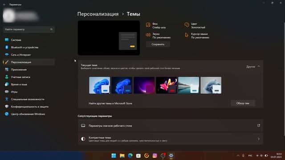This screenshot has width=285, height=160.
Task: Collapse the Текущая тема section chevron
Action: [259, 67]
